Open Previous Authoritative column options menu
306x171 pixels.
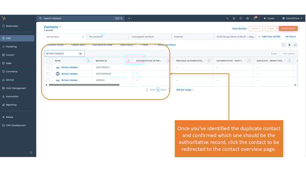coord(209,61)
